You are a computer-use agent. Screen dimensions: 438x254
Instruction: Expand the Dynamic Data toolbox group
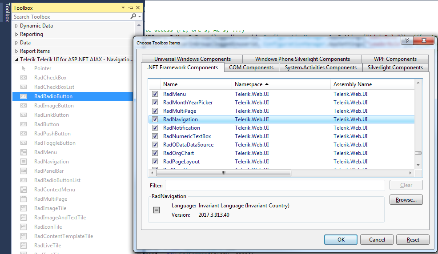click(16, 26)
